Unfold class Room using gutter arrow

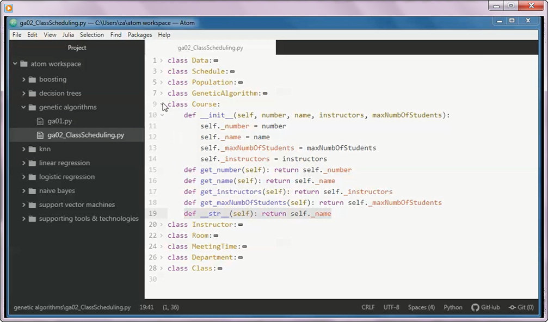click(x=162, y=236)
